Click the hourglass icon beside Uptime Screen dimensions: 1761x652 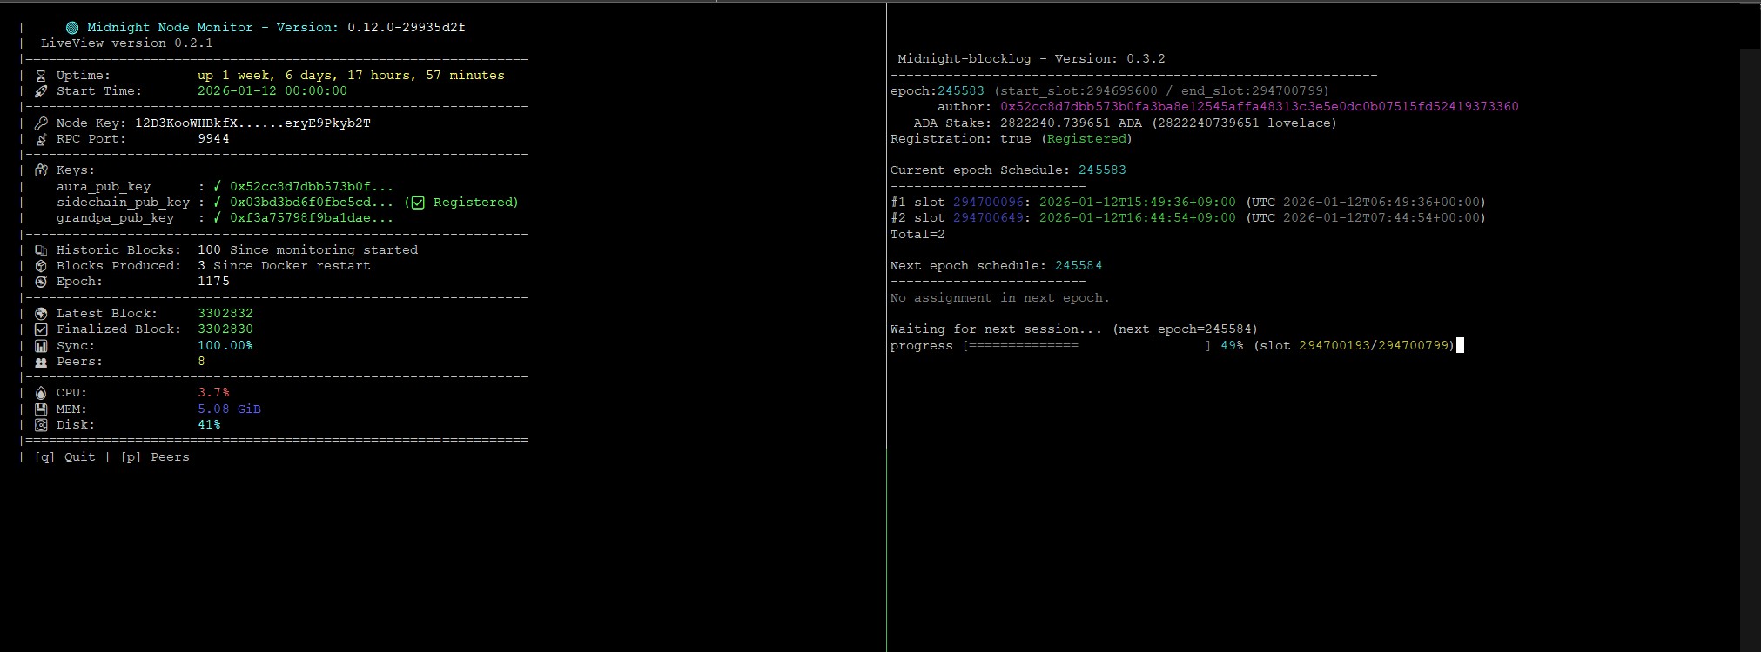click(41, 76)
